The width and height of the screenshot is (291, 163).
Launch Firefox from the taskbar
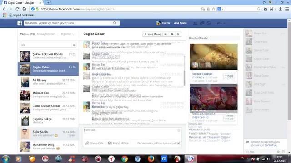coord(151,159)
